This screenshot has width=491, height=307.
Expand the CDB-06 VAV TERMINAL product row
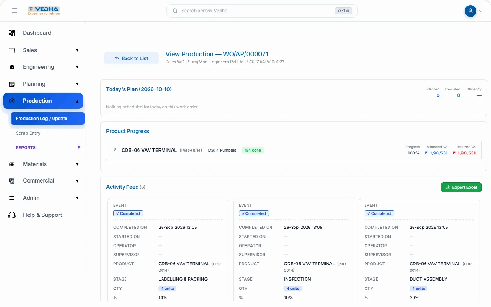click(x=114, y=149)
